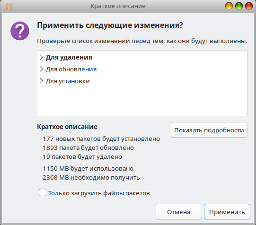Click the «2368 MB необходимо получить» line
This screenshot has height=225, width=256.
[x=91, y=177]
